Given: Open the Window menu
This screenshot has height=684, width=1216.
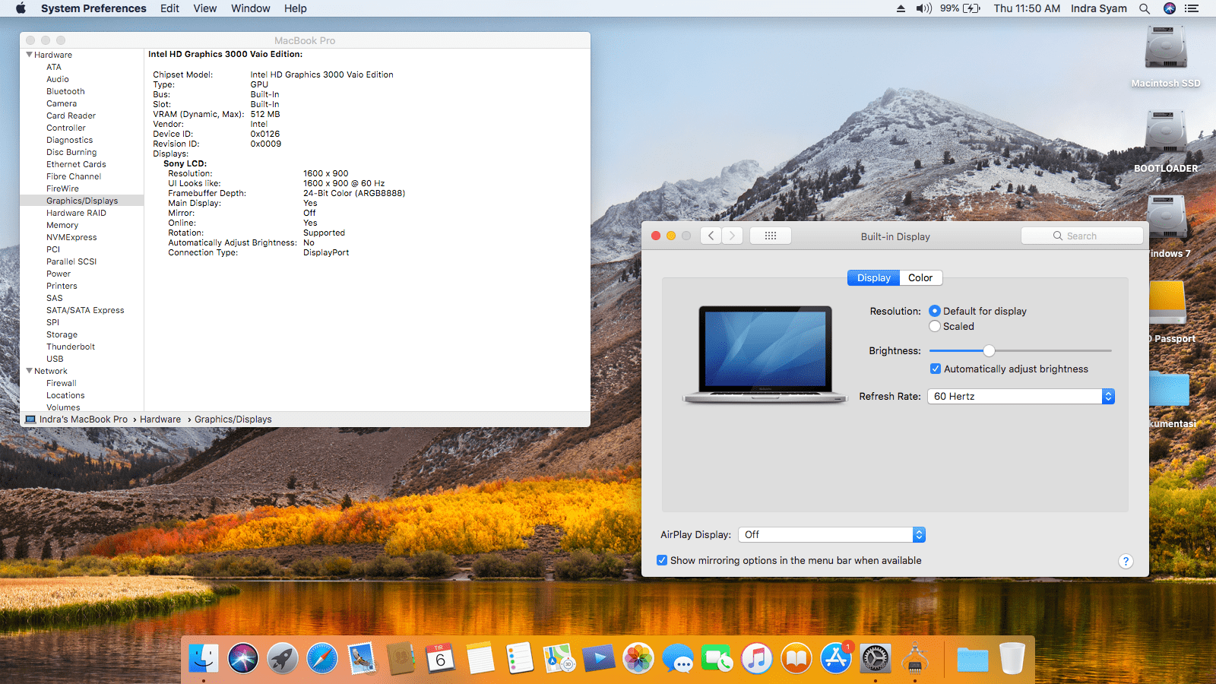Looking at the screenshot, I should click(251, 8).
